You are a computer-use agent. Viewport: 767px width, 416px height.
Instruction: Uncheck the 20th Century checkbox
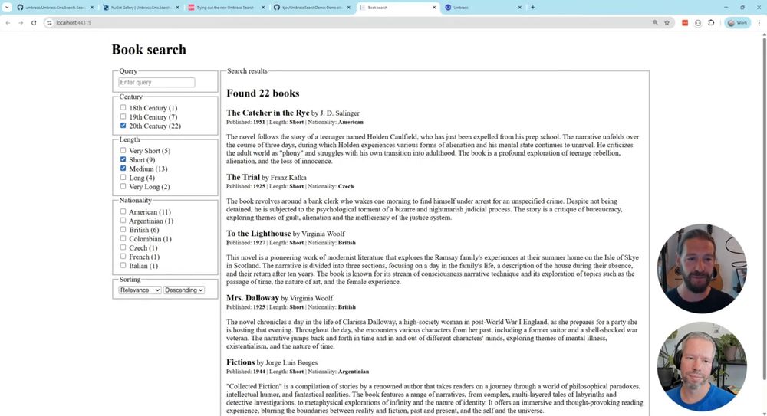[x=123, y=126]
